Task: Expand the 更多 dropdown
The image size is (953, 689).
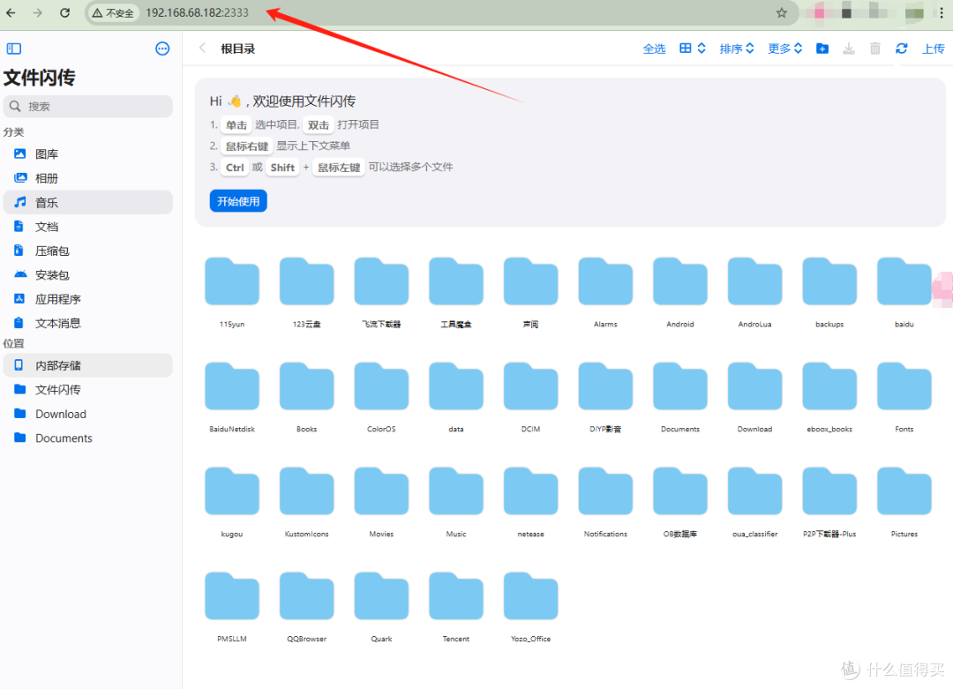Action: click(x=785, y=49)
